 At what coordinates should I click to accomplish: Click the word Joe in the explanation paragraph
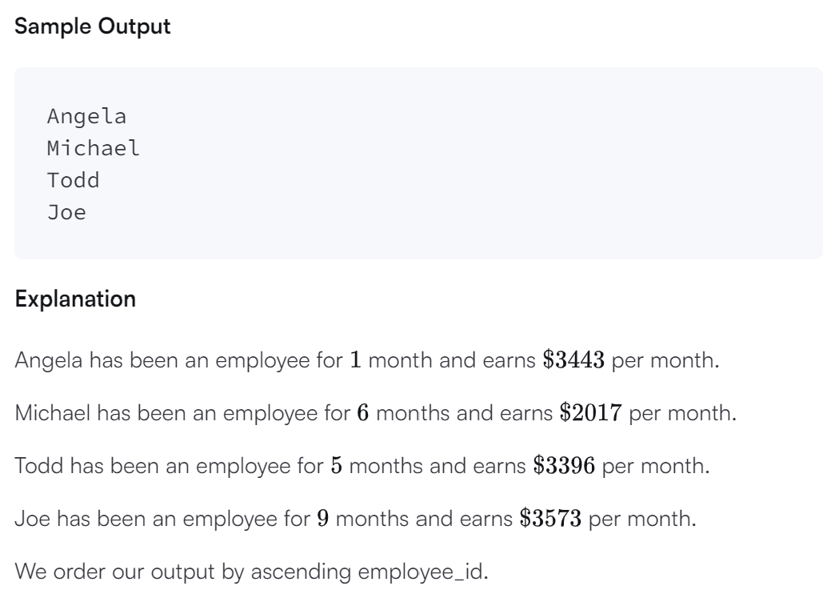[32, 519]
